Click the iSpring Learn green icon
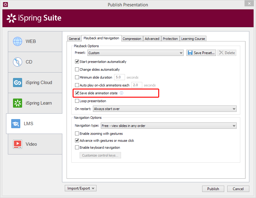The image size is (256, 198). 18,103
